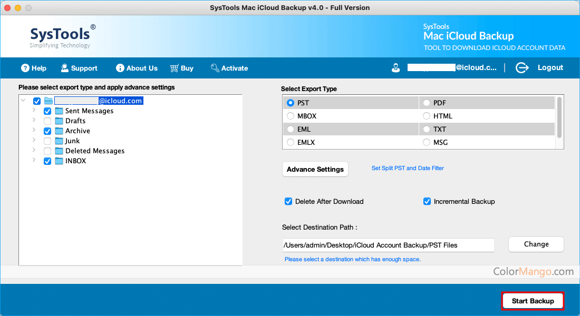
Task: Click the Sent Messages folder icon
Action: click(59, 111)
